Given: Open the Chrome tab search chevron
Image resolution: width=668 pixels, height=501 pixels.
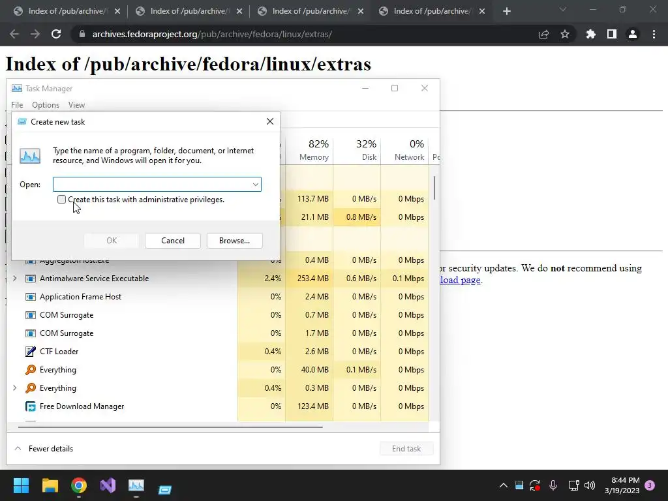Looking at the screenshot, I should pos(563,9).
